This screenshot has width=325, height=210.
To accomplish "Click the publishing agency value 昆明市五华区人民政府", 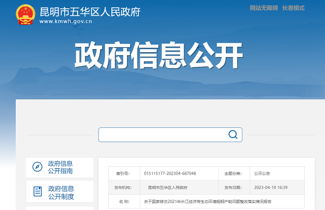I will (x=167, y=188).
